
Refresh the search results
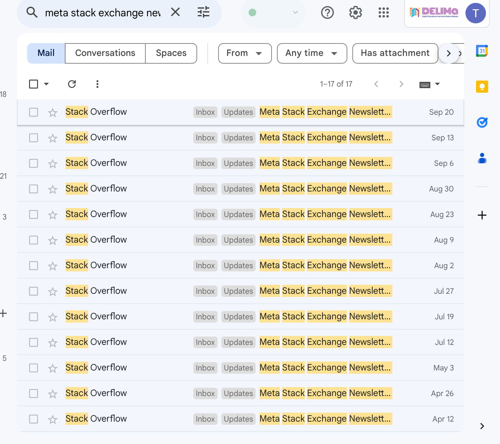[x=72, y=84]
